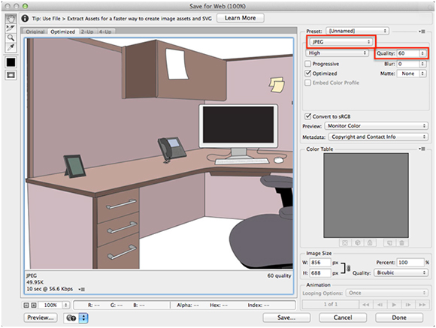The height and width of the screenshot is (328, 436).
Task: Click the image height H field
Action: tap(320, 273)
